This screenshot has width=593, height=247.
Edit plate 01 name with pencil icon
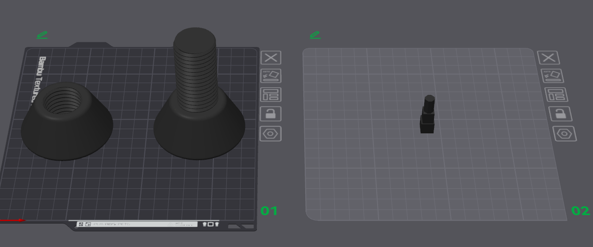point(42,35)
